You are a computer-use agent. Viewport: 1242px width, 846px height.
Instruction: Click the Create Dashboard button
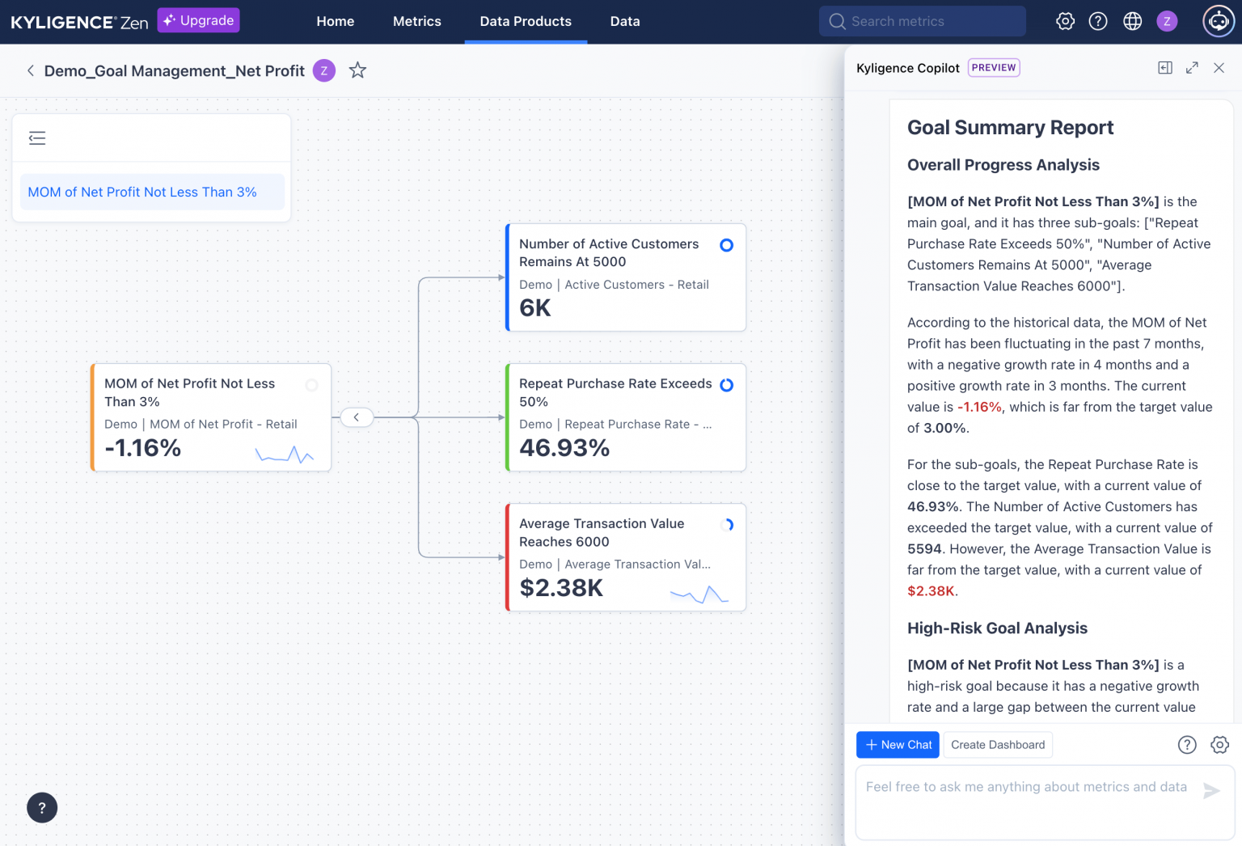point(998,745)
